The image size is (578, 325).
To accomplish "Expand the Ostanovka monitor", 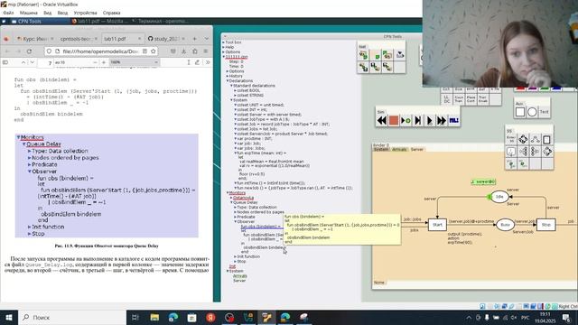I will [x=231, y=198].
